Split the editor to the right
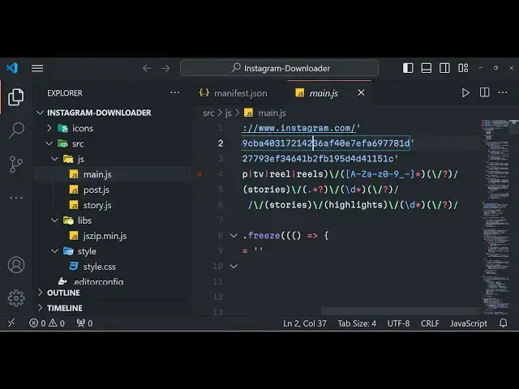This screenshot has width=519, height=389. click(485, 92)
